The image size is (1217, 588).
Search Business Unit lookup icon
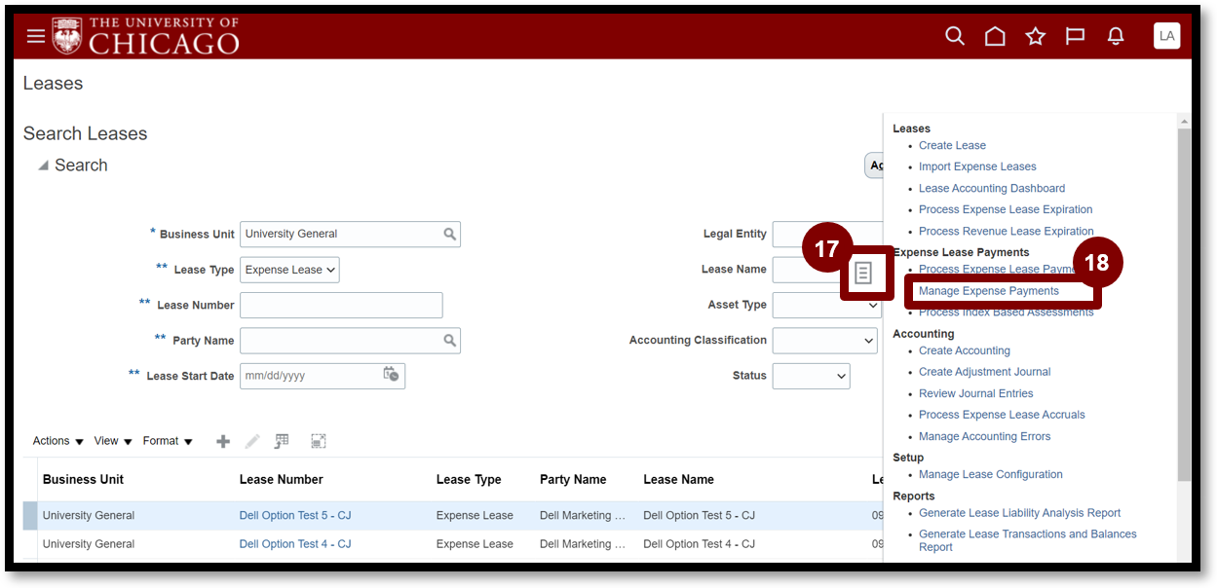[449, 234]
